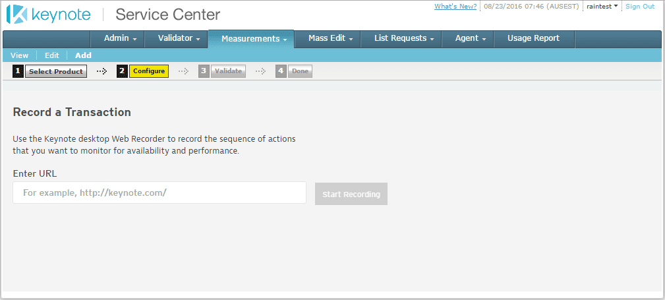Switch to the View submenu item

coord(20,55)
